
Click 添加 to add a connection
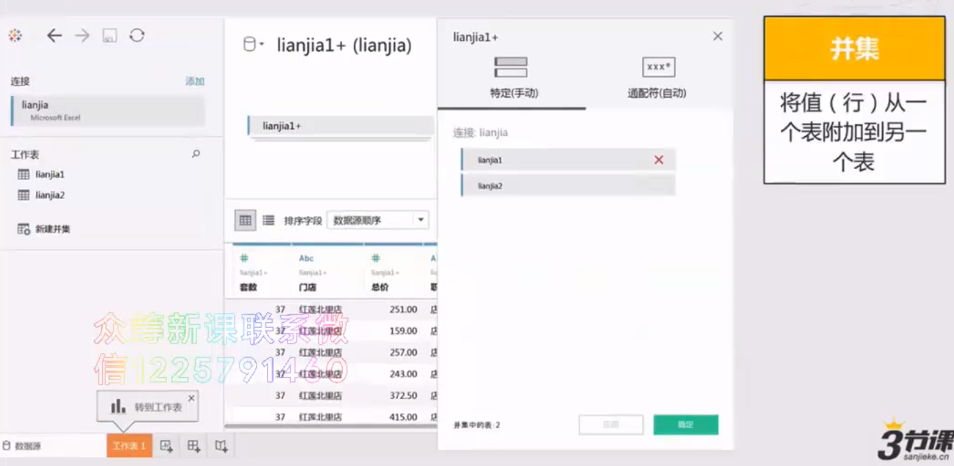(195, 81)
